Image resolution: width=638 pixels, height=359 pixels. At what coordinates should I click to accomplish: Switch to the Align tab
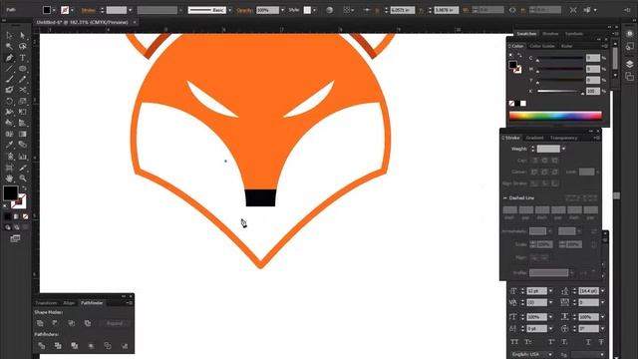click(69, 303)
